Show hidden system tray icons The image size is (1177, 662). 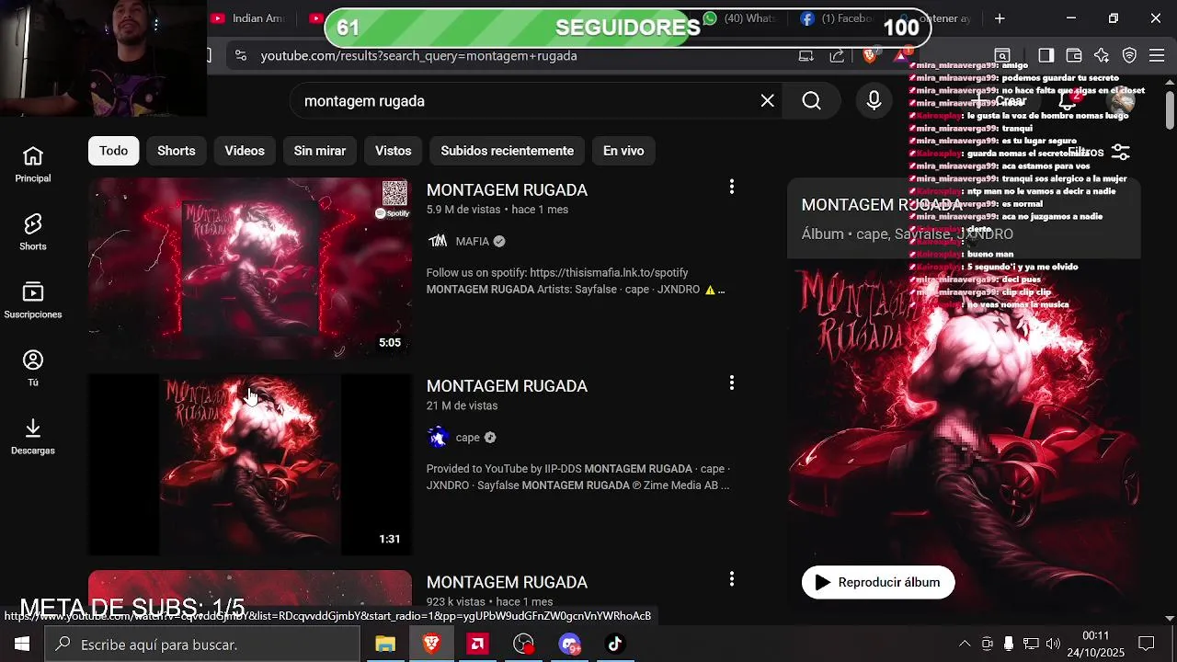coord(965,644)
